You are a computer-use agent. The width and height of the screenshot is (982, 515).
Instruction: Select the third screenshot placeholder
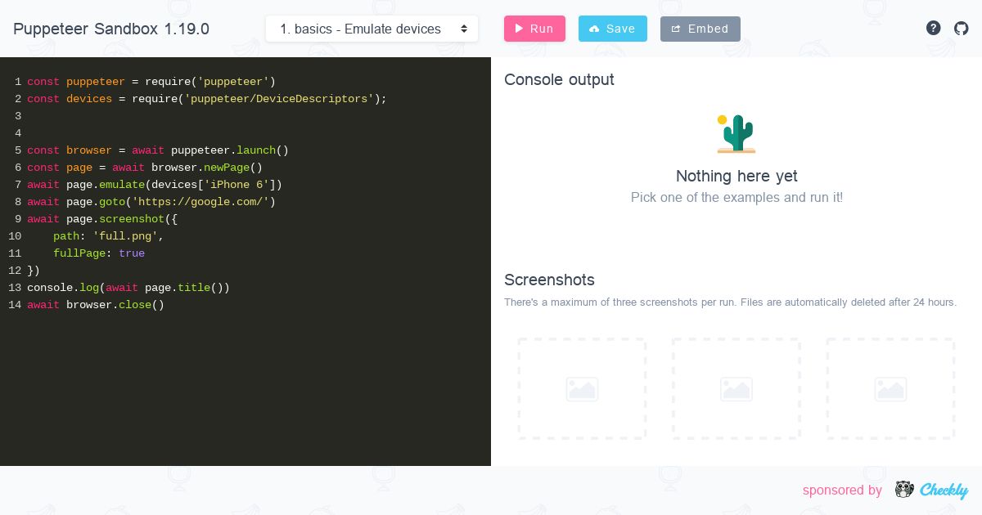(890, 389)
